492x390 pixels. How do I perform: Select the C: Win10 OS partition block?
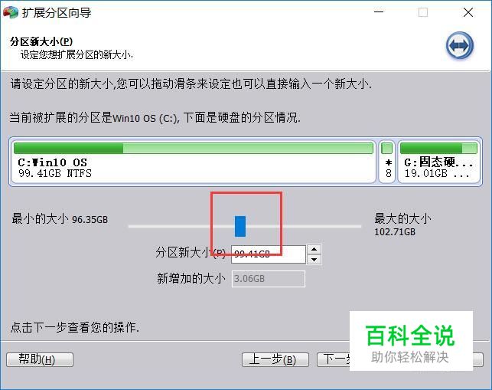[x=194, y=162]
